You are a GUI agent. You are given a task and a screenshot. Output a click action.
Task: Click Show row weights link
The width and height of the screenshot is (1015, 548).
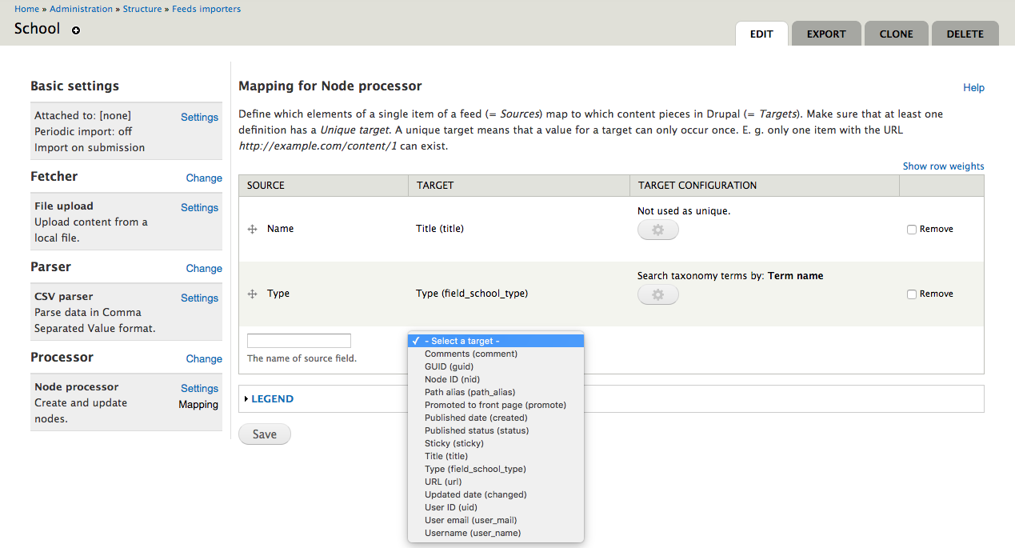point(943,166)
